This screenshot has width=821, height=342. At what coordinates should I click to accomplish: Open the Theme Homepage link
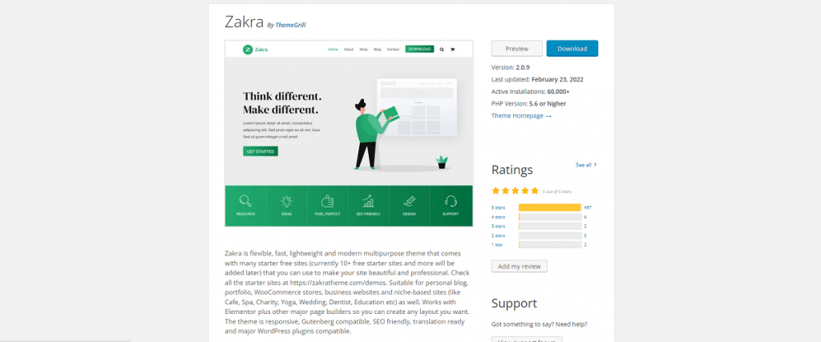tap(521, 115)
